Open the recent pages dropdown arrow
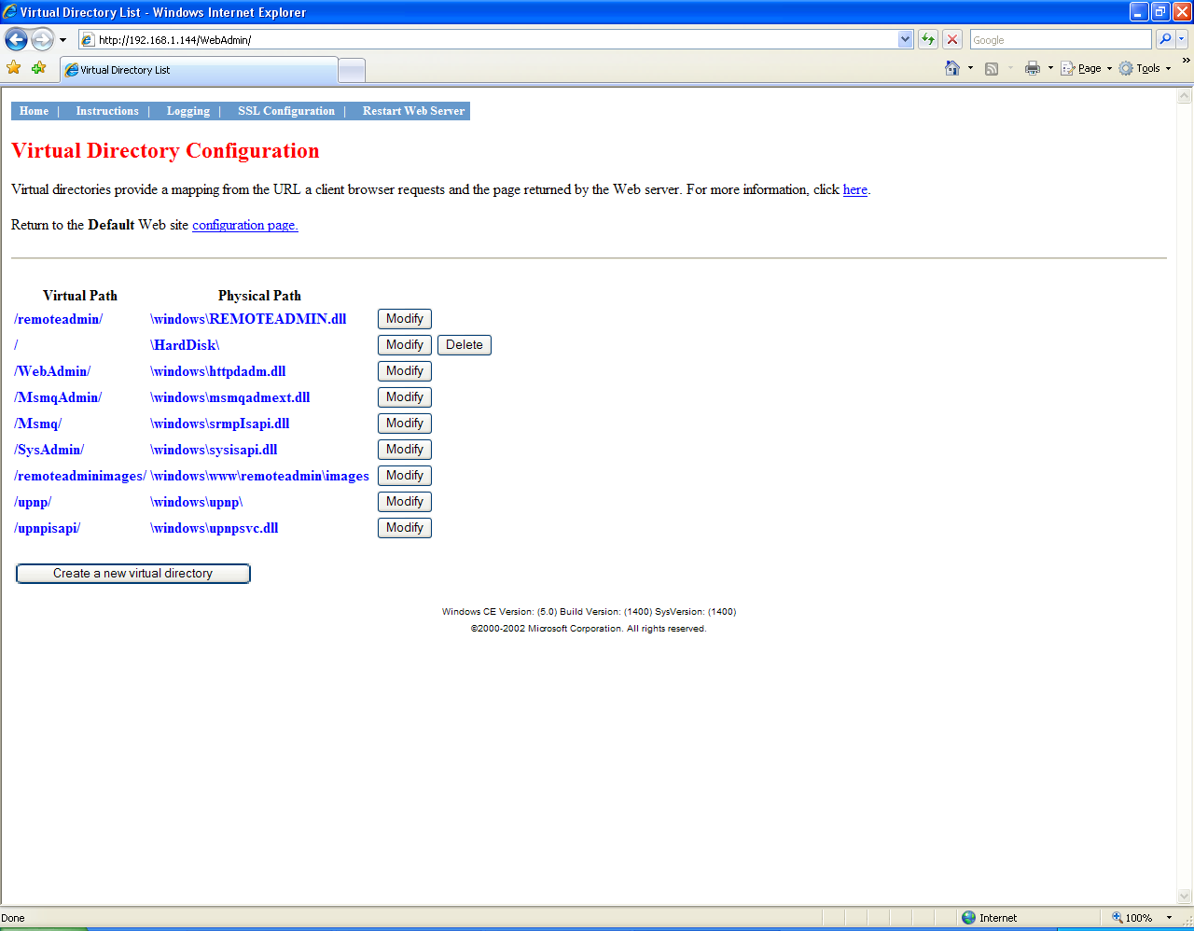 tap(62, 40)
